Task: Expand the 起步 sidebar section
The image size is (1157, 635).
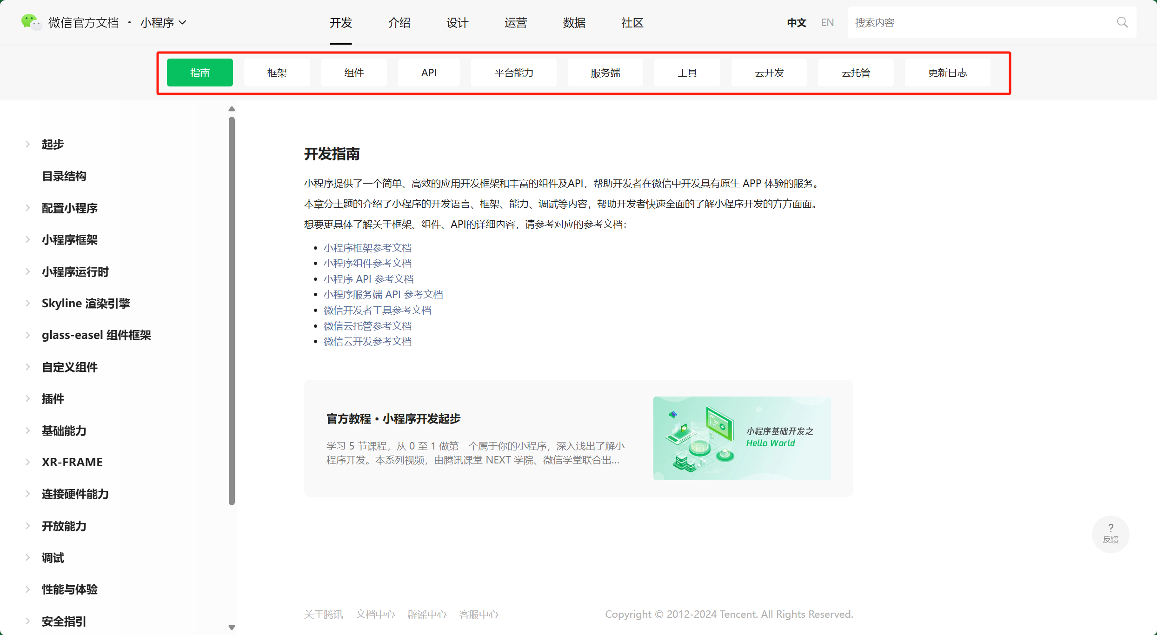Action: click(x=53, y=144)
